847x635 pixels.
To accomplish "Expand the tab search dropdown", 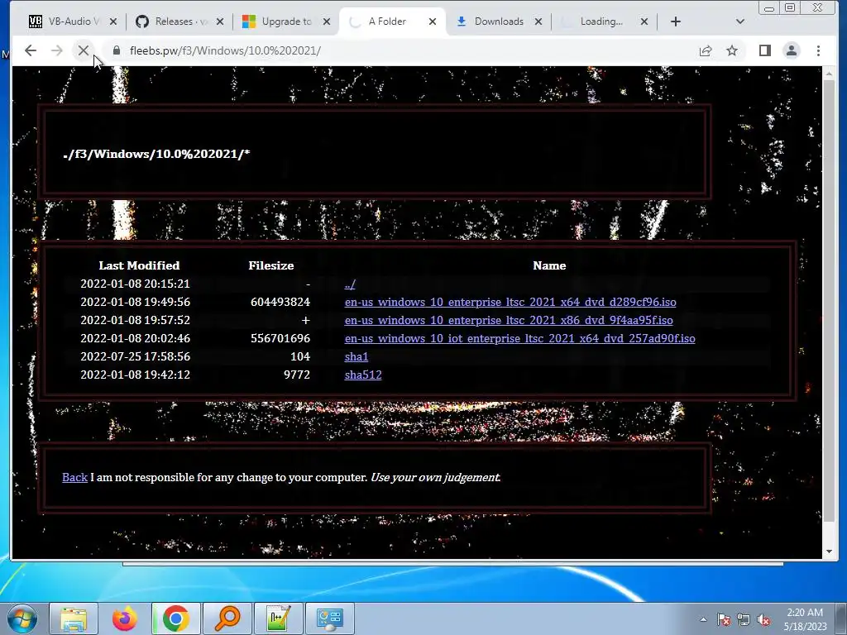I will click(x=740, y=21).
